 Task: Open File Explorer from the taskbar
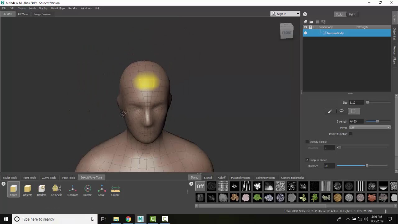[116, 219]
